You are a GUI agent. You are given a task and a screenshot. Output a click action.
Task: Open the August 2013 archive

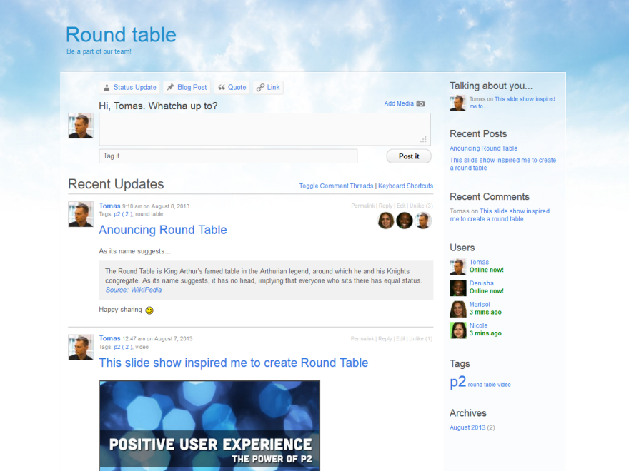tap(467, 427)
